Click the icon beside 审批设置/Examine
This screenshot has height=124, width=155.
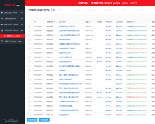(2, 25)
